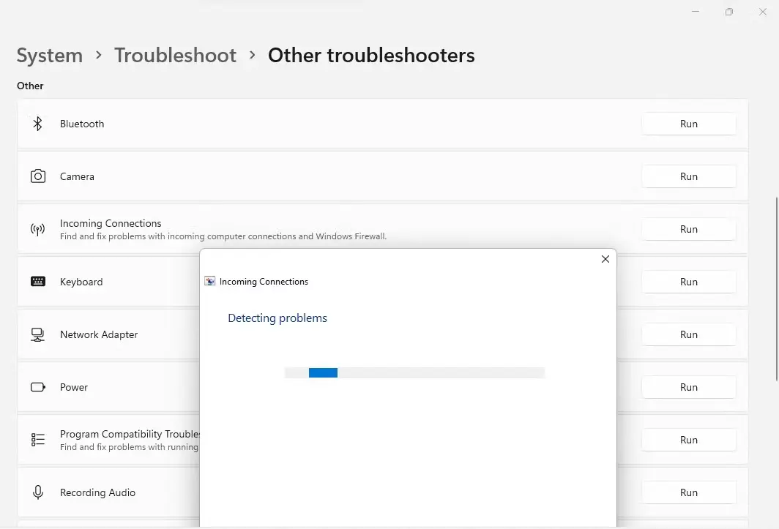Click the Bluetooth icon
Screen dimensions: 779x529
pyautogui.click(x=38, y=124)
